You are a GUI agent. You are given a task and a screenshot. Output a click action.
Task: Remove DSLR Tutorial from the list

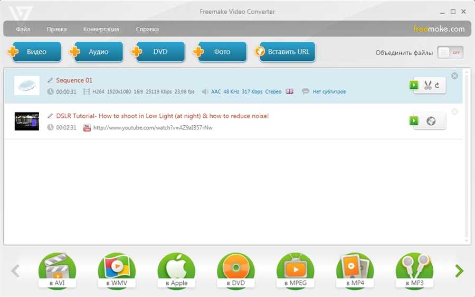point(454,112)
